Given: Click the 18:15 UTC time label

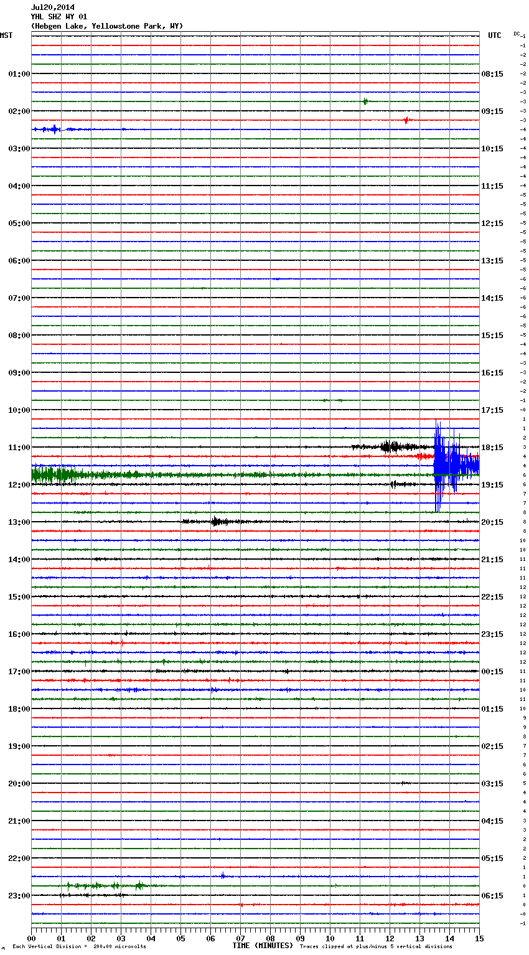Looking at the screenshot, I should pos(492,448).
